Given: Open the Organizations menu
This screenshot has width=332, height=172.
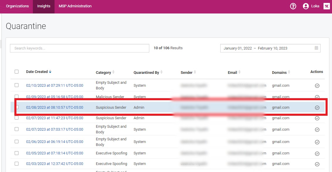Looking at the screenshot, I should point(17,6).
